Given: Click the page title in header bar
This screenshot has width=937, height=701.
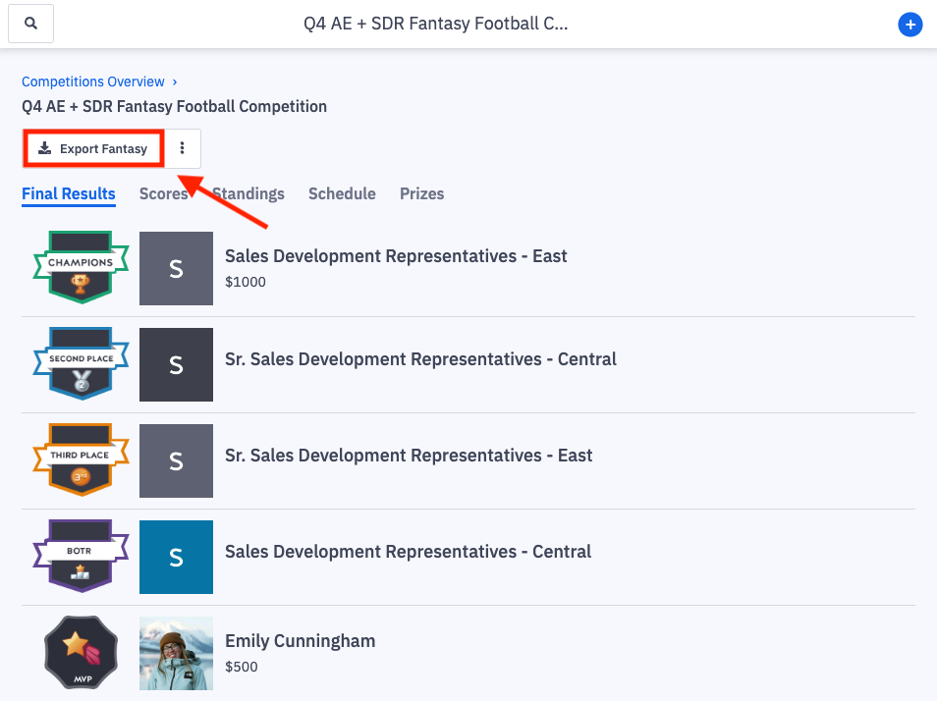Looking at the screenshot, I should click(x=435, y=24).
